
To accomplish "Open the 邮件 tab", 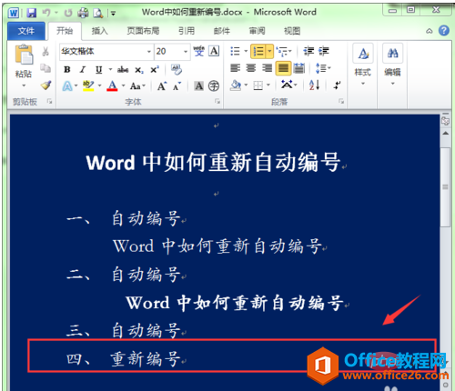I will [x=222, y=31].
